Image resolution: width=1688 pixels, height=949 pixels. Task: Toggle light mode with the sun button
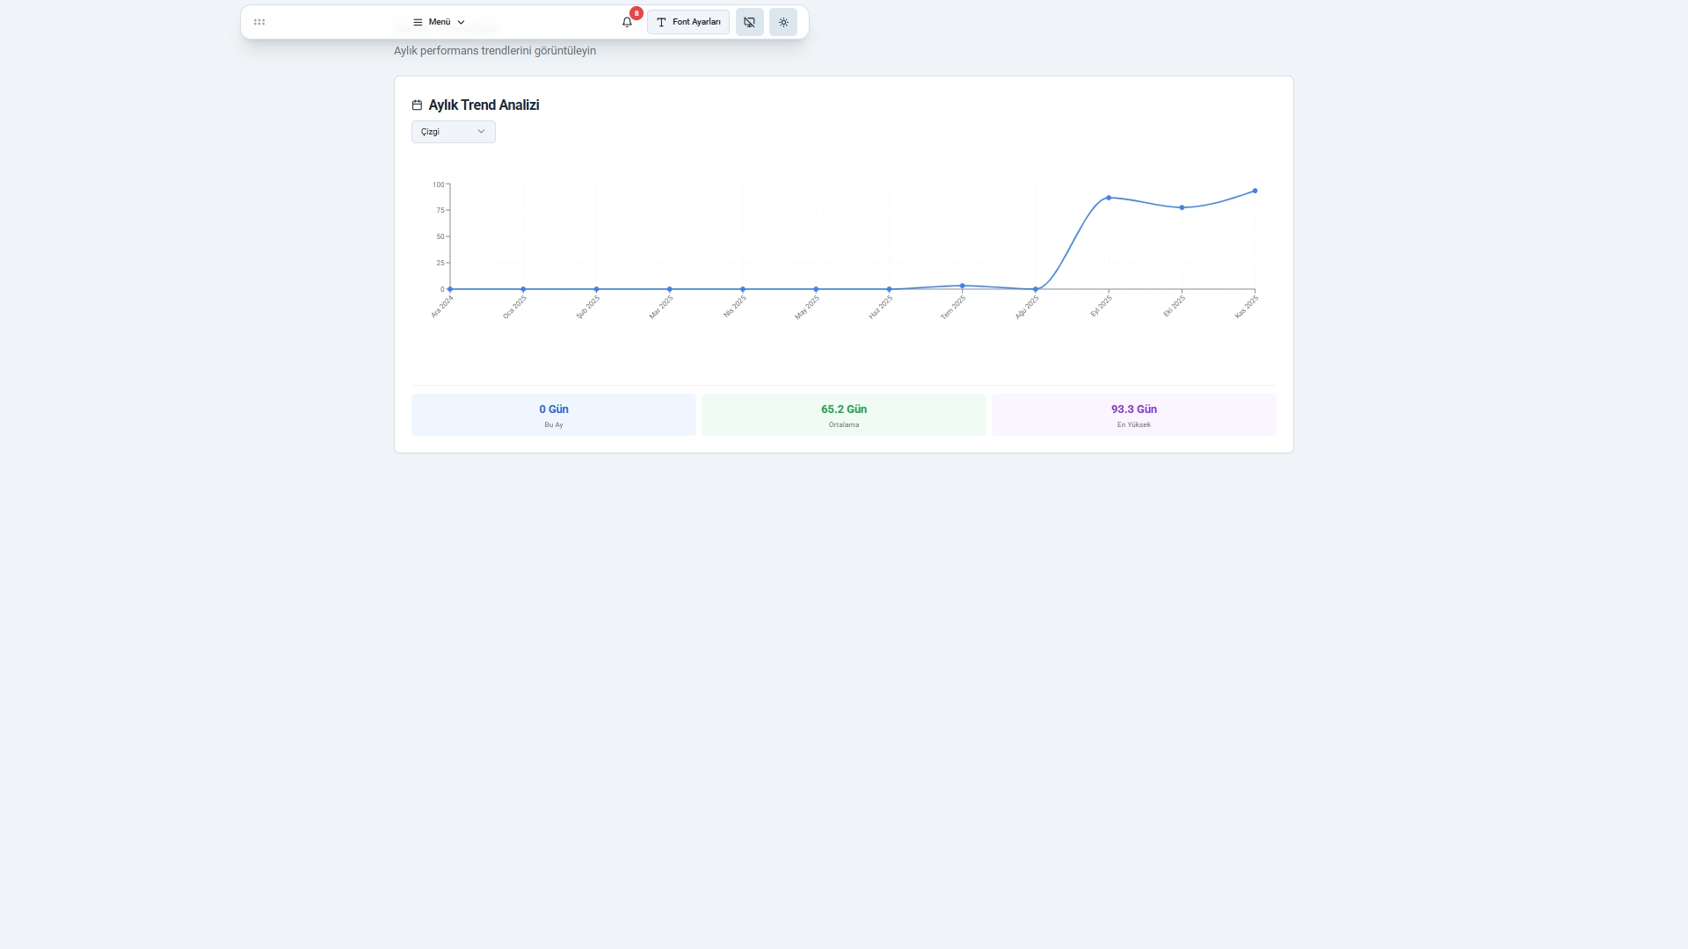pos(783,22)
